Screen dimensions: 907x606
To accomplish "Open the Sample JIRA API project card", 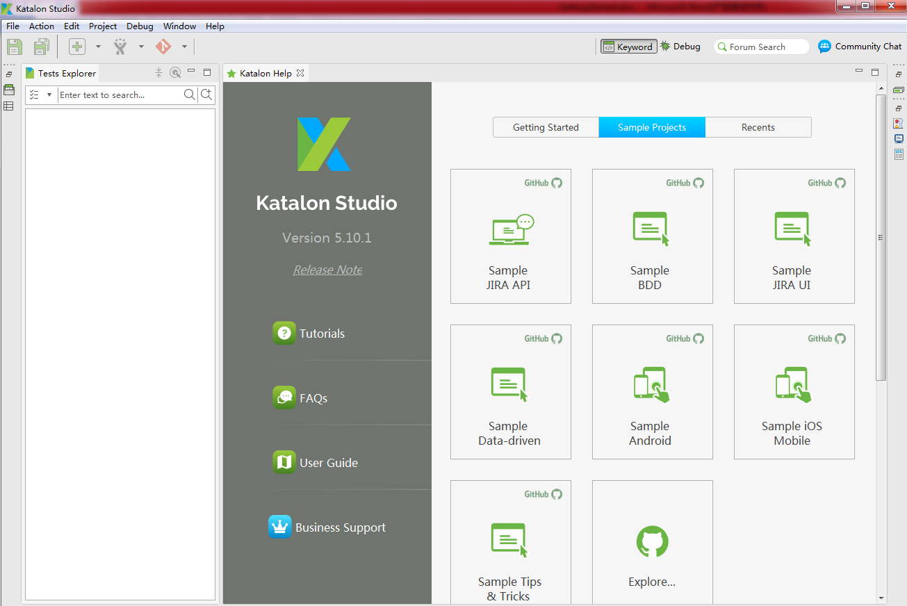I will [511, 236].
